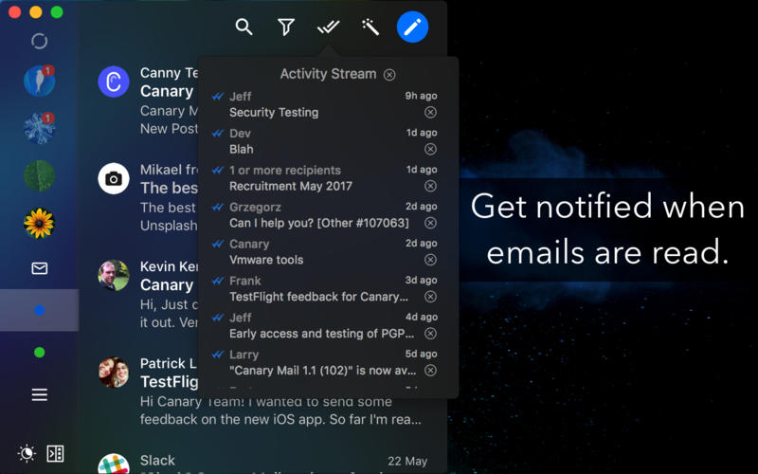Select the envelope inbox icon in sidebar

coord(40,268)
